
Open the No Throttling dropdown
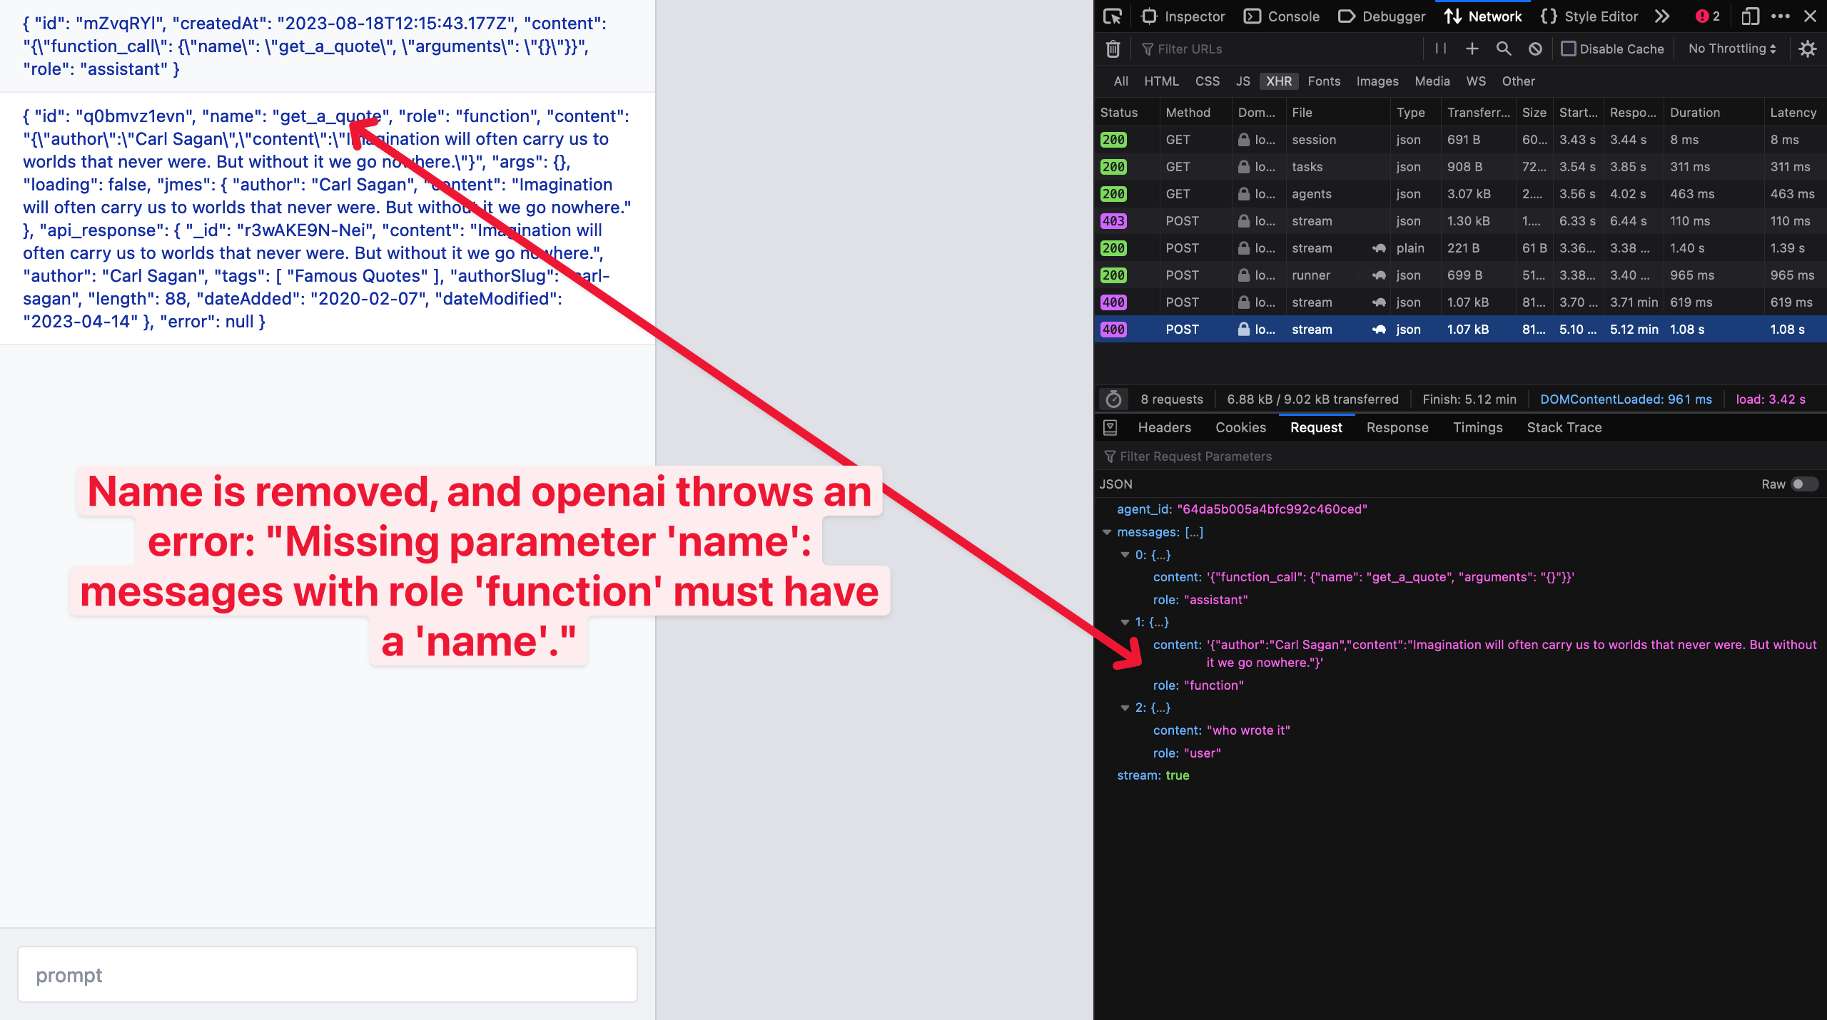[x=1731, y=49]
